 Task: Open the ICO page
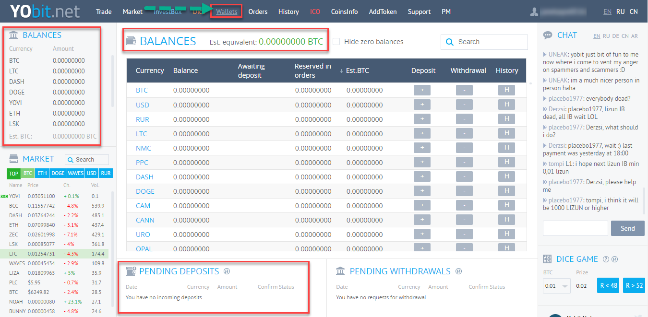click(x=315, y=12)
